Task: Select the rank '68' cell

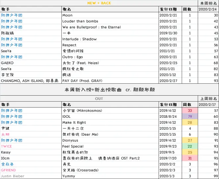Action: pos(208,63)
